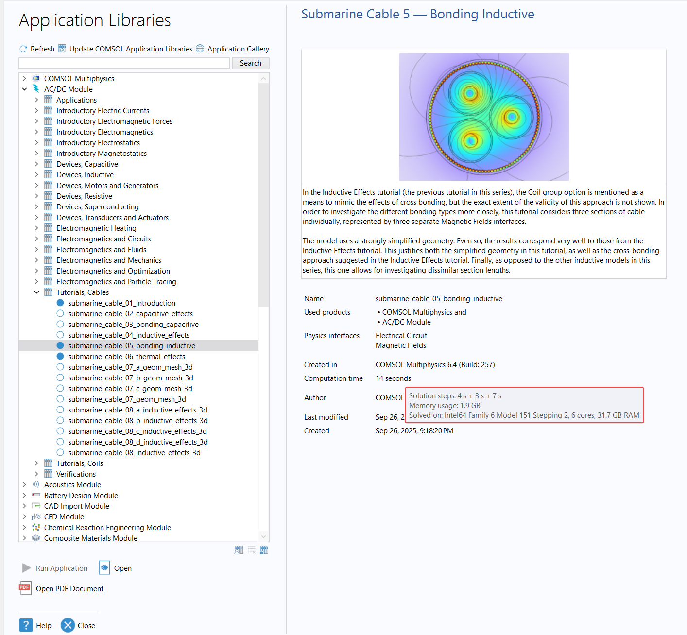
Task: Select submarine_cable_02_capacitive_effects circle marker
Action: (x=60, y=313)
